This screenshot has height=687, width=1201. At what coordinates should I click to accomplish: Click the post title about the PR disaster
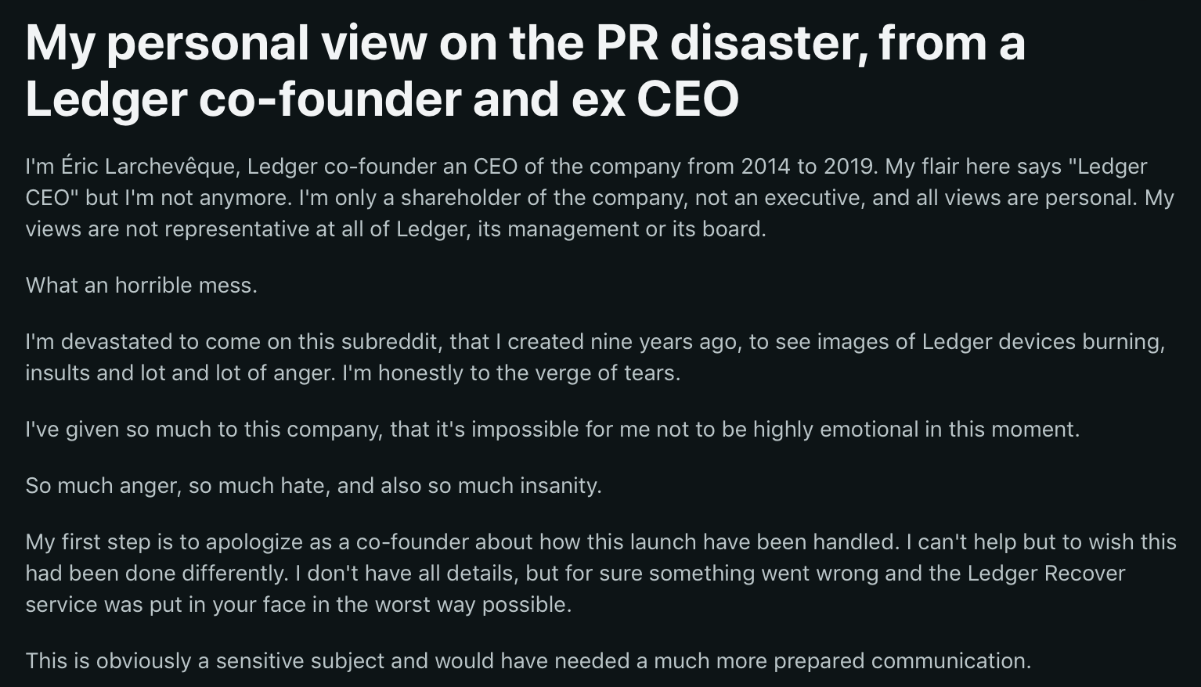coord(525,70)
